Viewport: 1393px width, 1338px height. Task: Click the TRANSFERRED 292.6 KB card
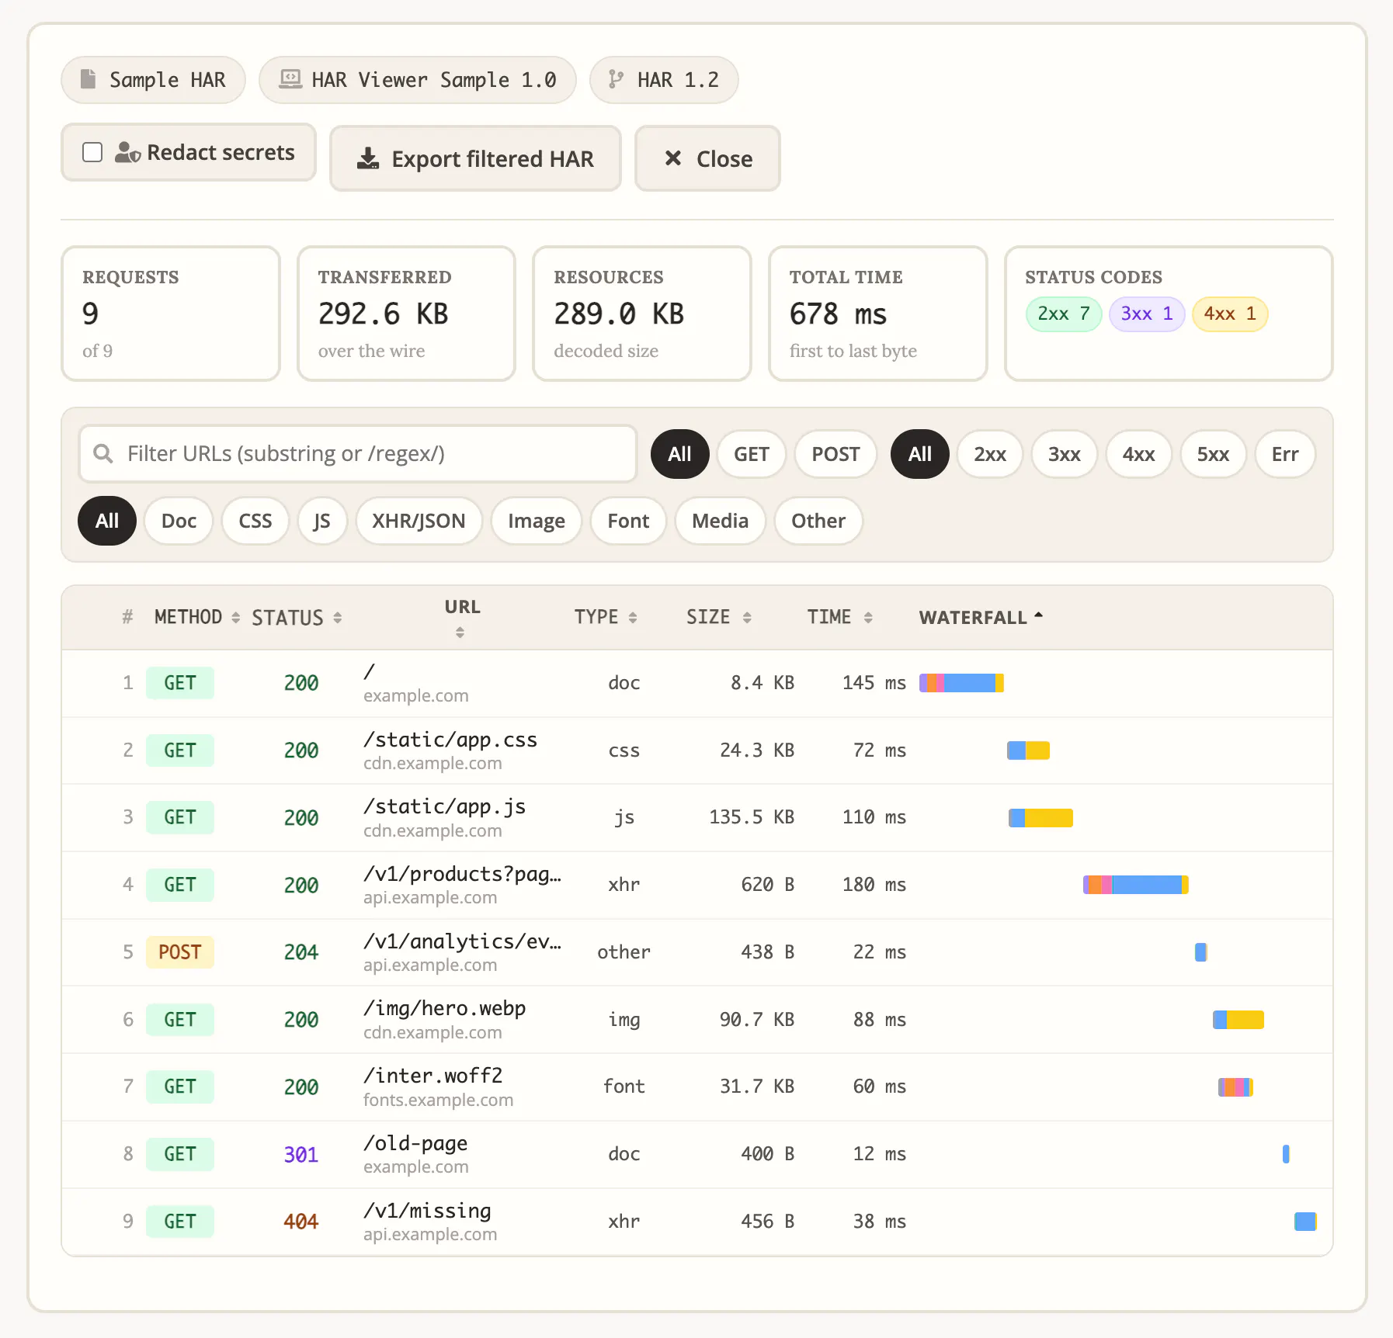click(x=407, y=314)
